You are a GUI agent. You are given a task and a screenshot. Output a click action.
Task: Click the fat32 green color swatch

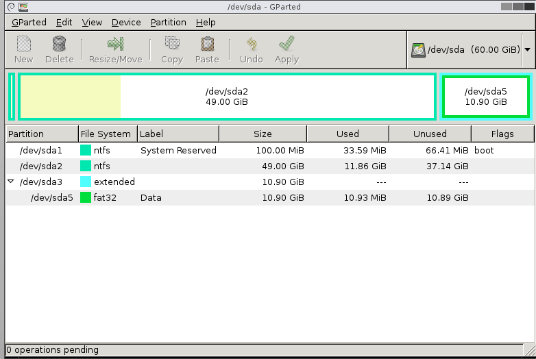coord(86,197)
